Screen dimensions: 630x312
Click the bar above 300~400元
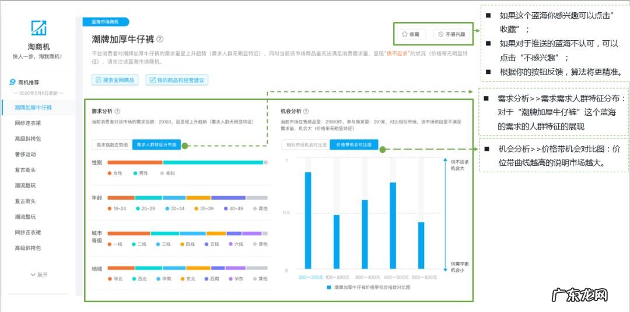pyautogui.click(x=365, y=234)
